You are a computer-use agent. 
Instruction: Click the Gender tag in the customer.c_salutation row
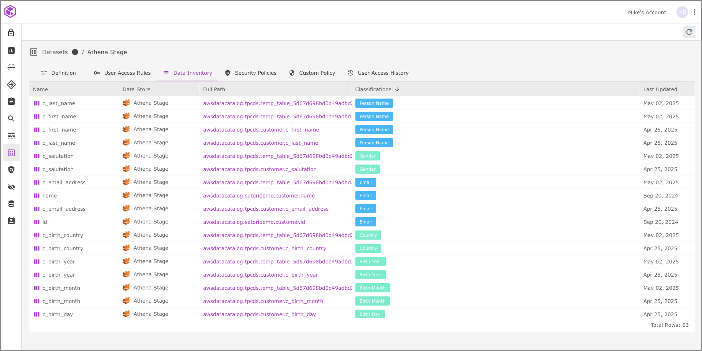pyautogui.click(x=367, y=169)
